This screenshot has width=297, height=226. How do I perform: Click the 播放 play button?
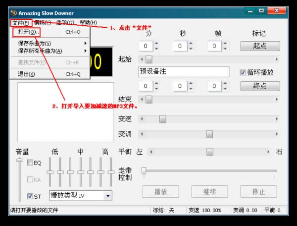coord(160,192)
